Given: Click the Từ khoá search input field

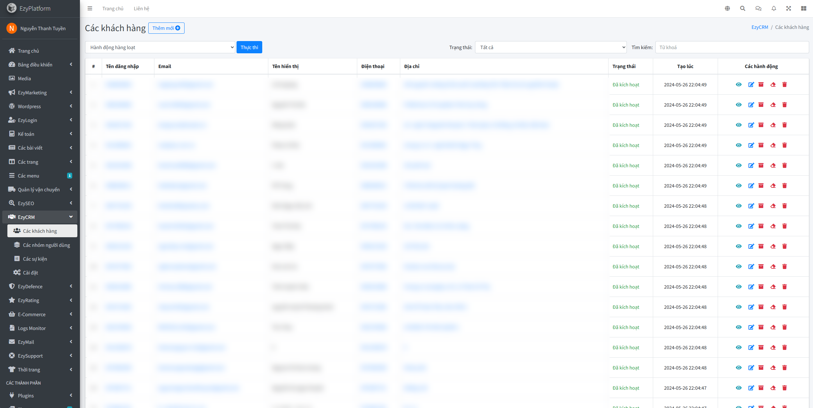Looking at the screenshot, I should coord(732,47).
